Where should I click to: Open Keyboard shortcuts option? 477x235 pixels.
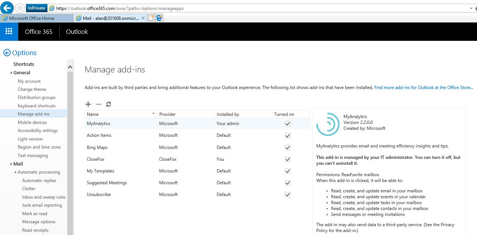point(37,106)
